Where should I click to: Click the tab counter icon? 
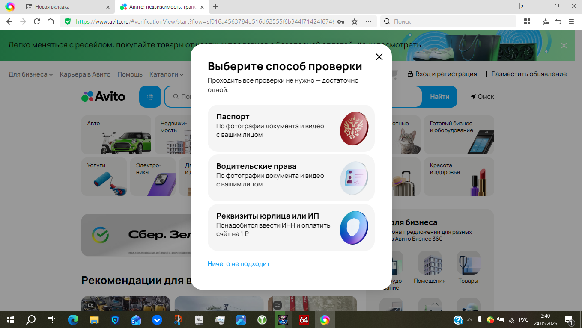(522, 6)
